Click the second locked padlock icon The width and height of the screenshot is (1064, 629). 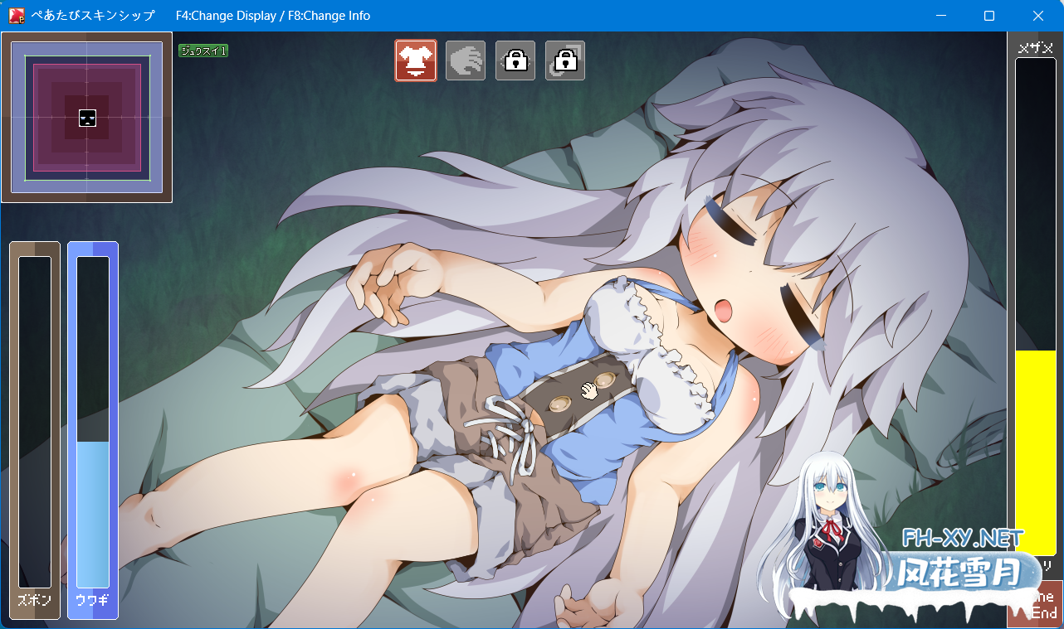[565, 60]
